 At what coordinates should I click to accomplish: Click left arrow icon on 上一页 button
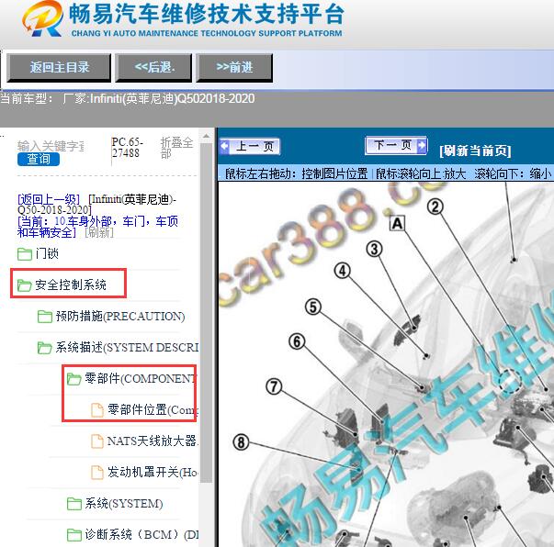coord(224,146)
